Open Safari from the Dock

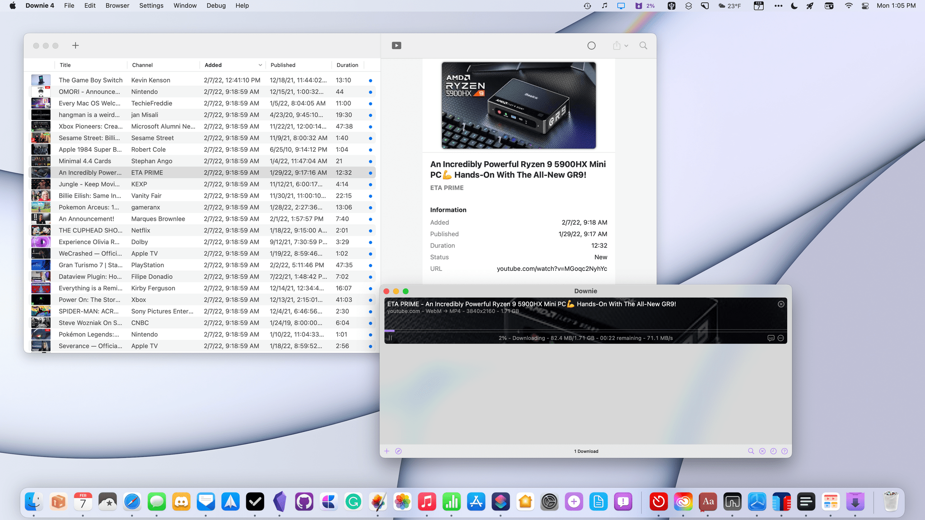tap(132, 501)
